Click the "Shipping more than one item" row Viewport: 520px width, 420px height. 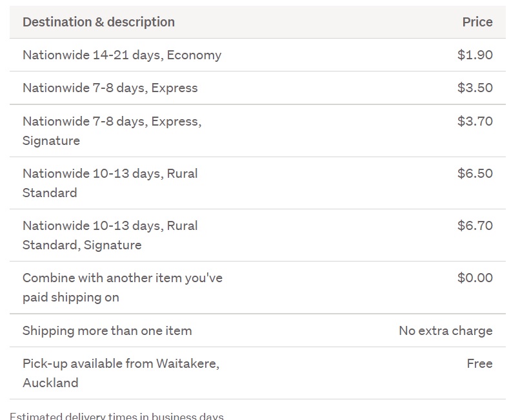(107, 330)
